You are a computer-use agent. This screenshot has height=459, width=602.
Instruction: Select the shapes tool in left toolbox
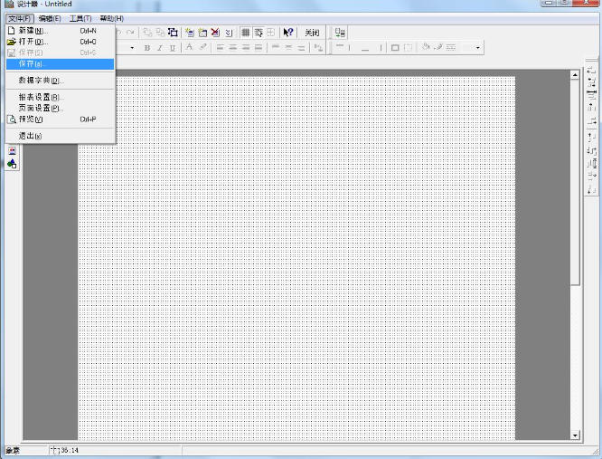(x=12, y=164)
